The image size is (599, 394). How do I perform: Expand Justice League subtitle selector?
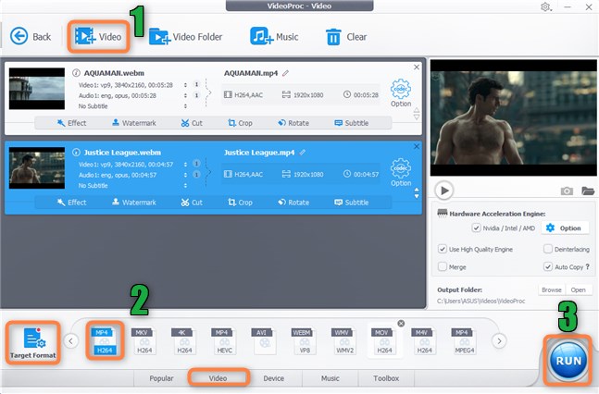click(x=185, y=186)
